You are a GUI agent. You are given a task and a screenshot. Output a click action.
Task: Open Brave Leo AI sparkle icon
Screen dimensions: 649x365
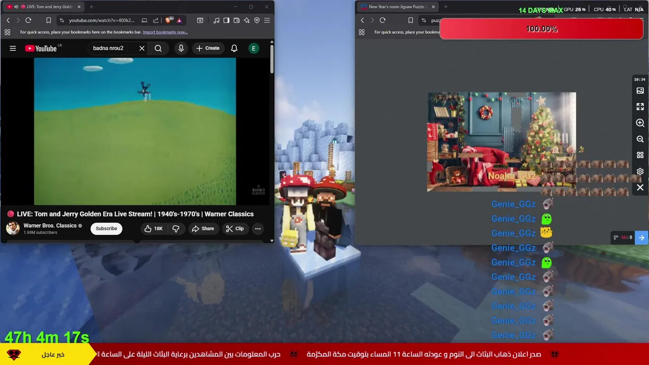[x=246, y=20]
